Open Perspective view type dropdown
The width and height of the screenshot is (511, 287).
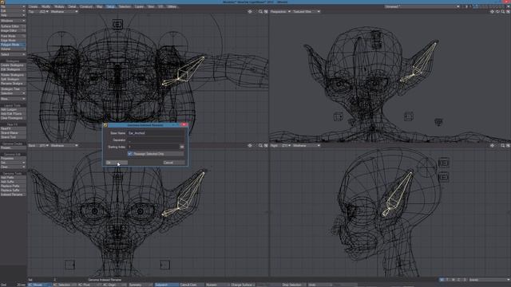point(280,12)
